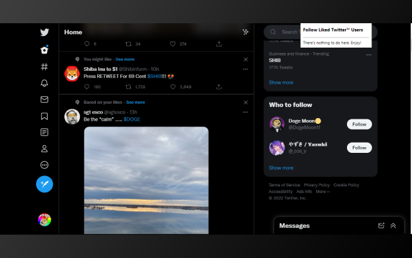Follow Doge Moon
The image size is (412, 258).
tap(359, 124)
